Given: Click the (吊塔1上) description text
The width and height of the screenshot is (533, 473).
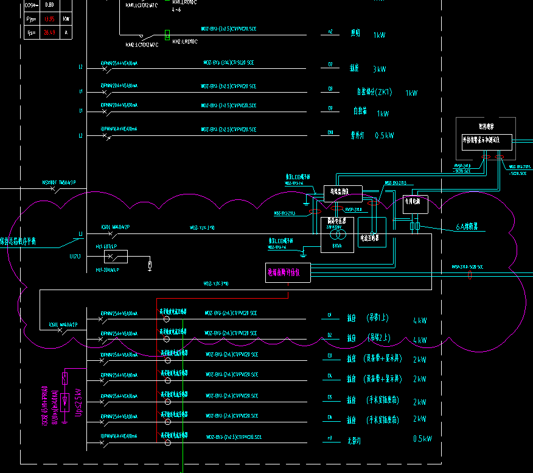Looking at the screenshot, I should tap(378, 318).
